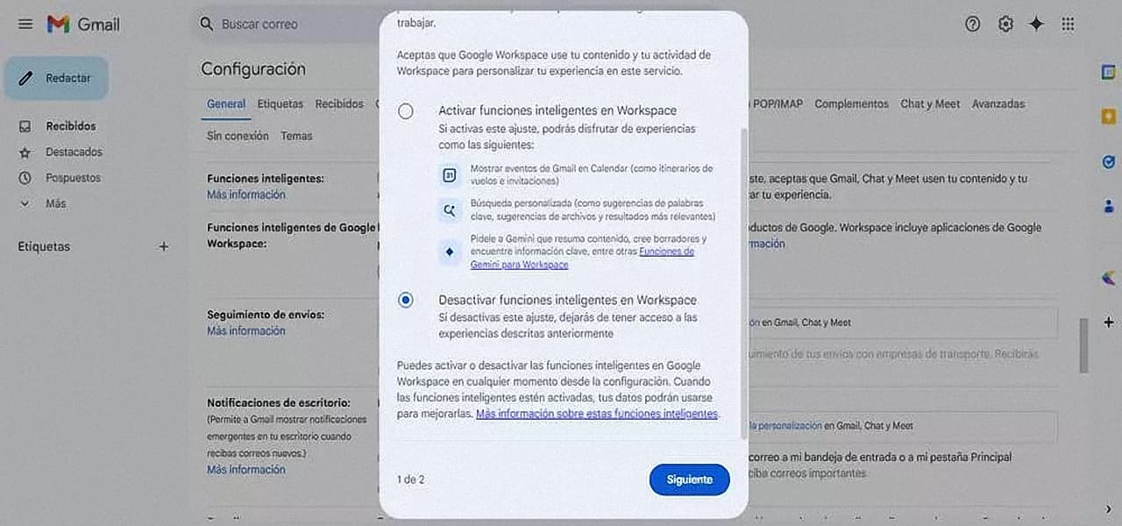This screenshot has width=1122, height=526.
Task: Collapse the side panel chevron
Action: (x=1108, y=508)
